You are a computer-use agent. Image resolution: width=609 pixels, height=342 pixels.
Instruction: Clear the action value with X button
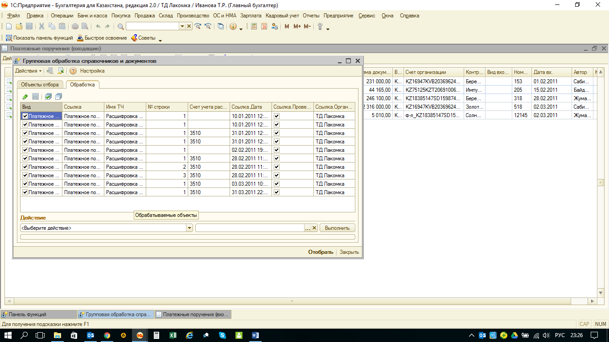314,228
